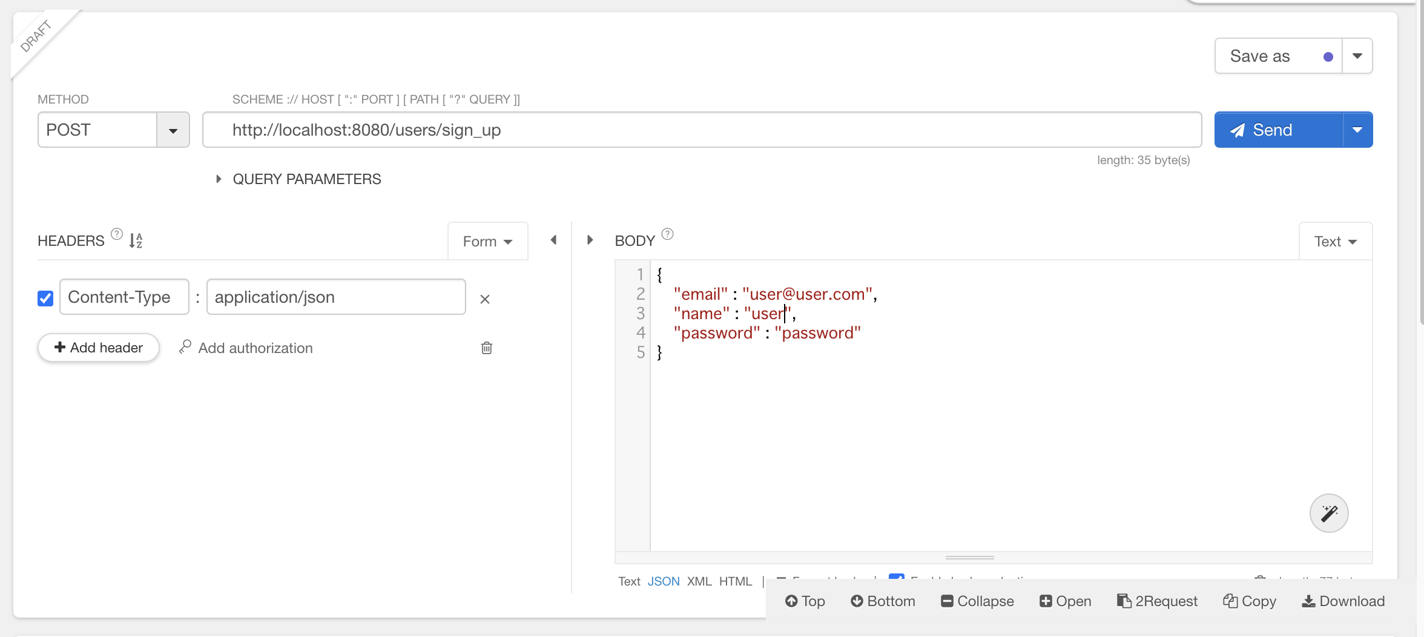This screenshot has height=637, width=1424.
Task: Click the BODY help question mark icon
Action: coord(667,234)
